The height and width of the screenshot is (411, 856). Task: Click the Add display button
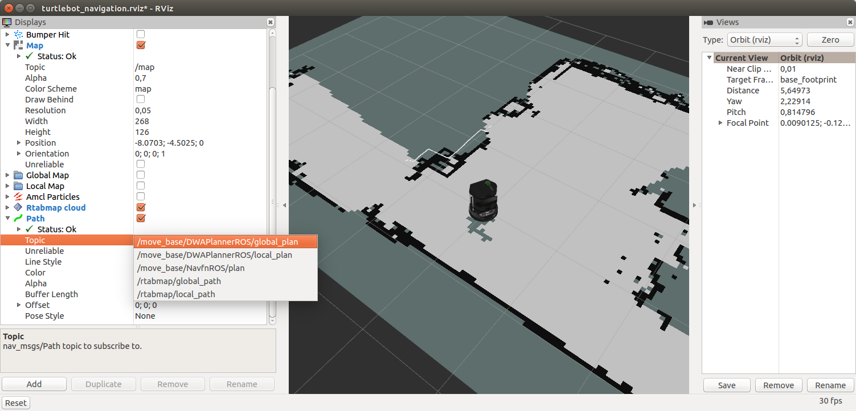[x=34, y=384]
